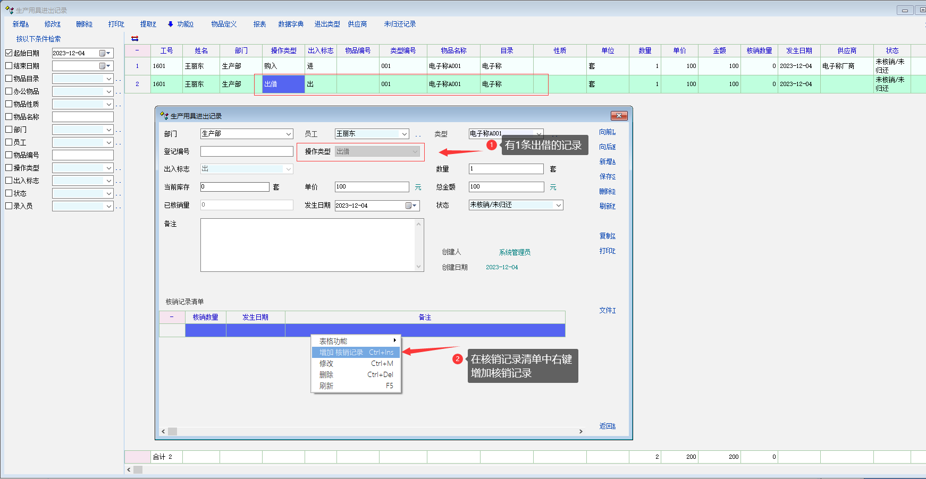The image size is (926, 479).
Task: Click the red-blue swap arrows icon above table
Action: 134,38
